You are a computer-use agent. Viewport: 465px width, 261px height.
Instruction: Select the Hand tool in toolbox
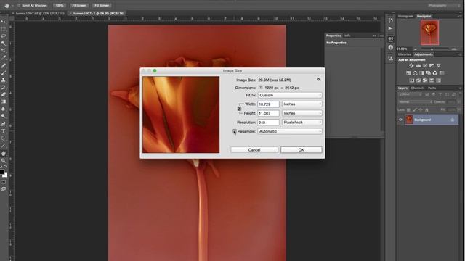[x=3, y=153]
